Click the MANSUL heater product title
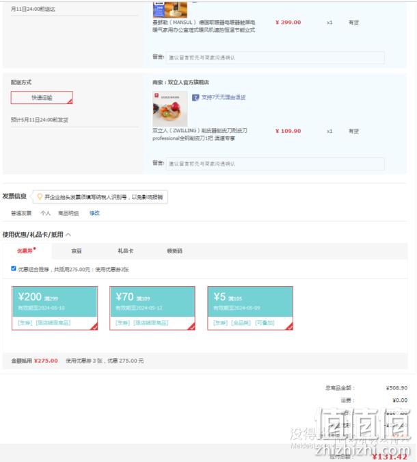 tap(204, 26)
